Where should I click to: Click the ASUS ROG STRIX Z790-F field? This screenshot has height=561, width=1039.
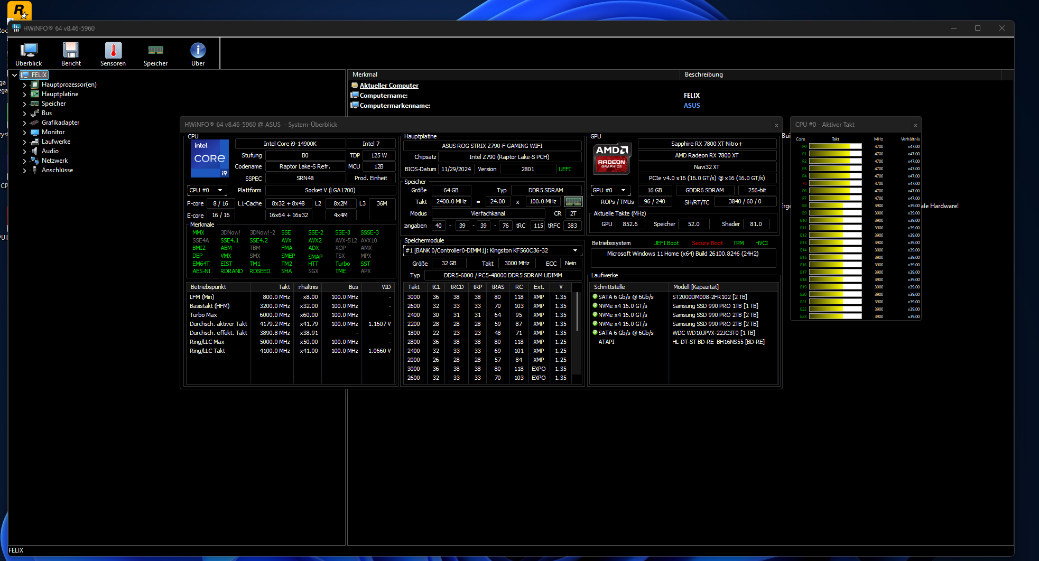pos(492,146)
